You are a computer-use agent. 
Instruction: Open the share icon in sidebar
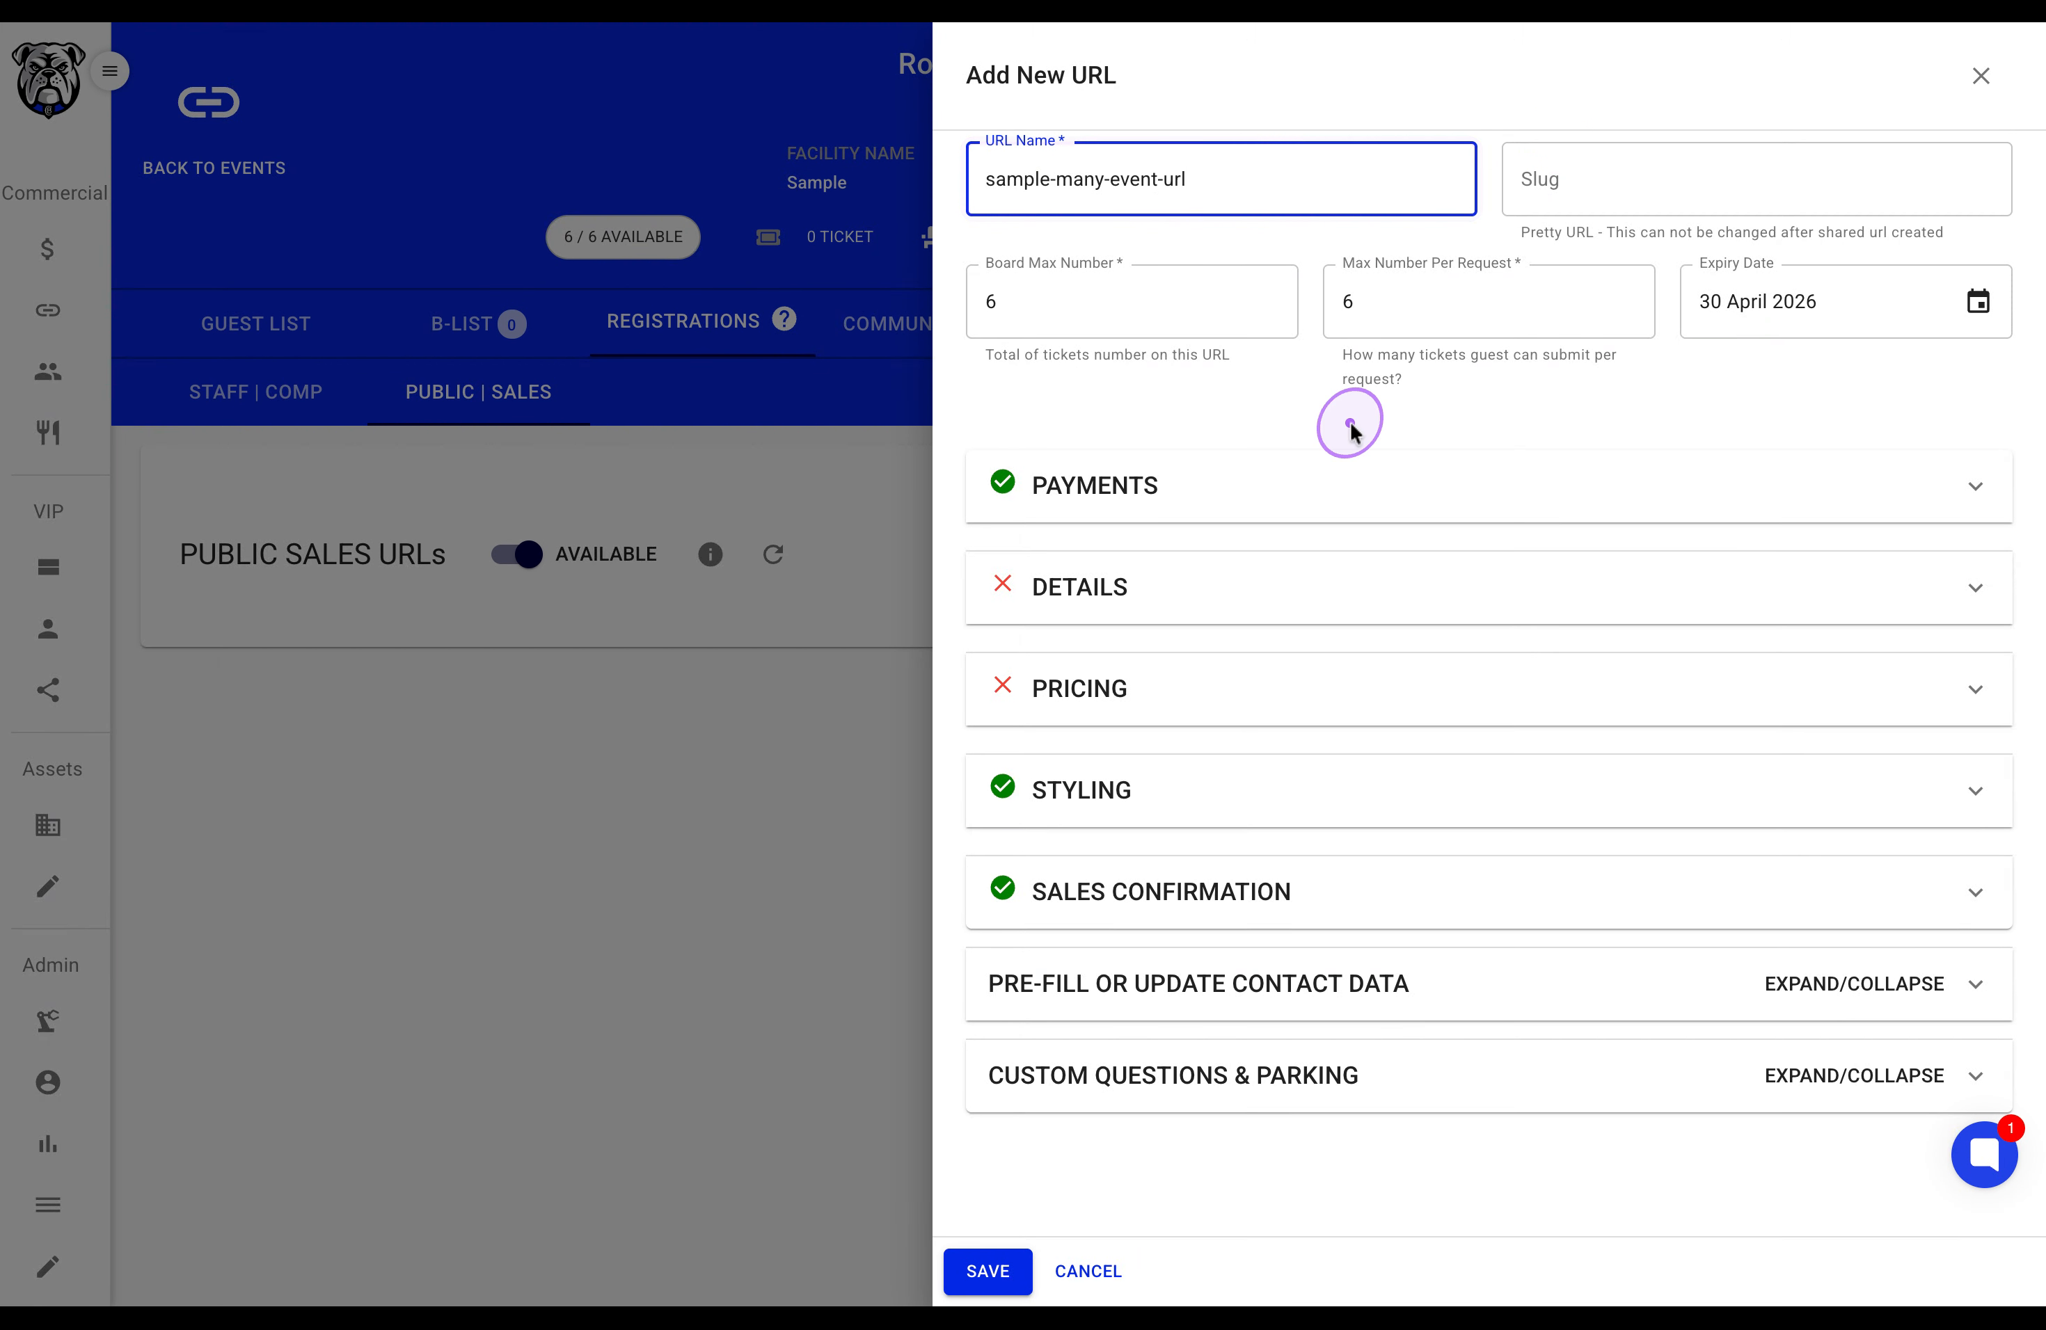point(48,690)
